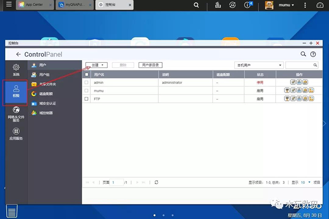This screenshot has width=329, height=219.
Task: Switch to the App Center tab
Action: pos(35,5)
